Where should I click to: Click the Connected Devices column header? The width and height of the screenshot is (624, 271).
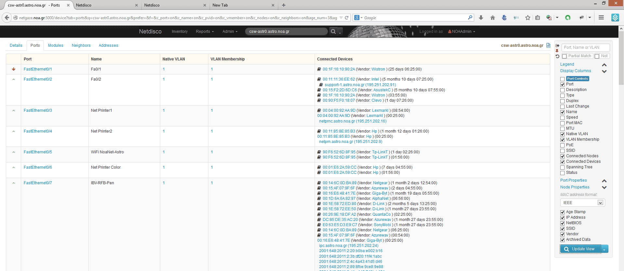click(x=335, y=59)
